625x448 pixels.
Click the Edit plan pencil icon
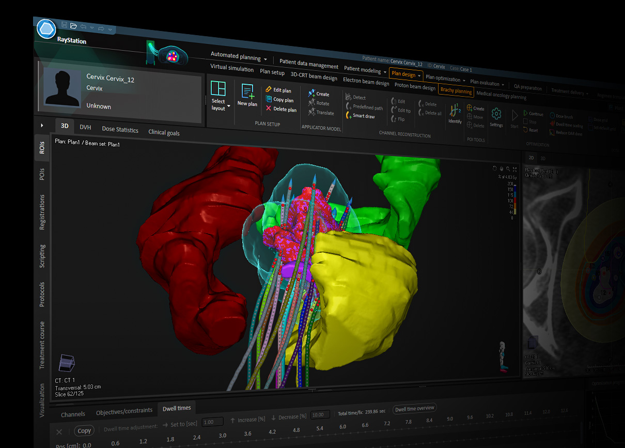(x=269, y=90)
